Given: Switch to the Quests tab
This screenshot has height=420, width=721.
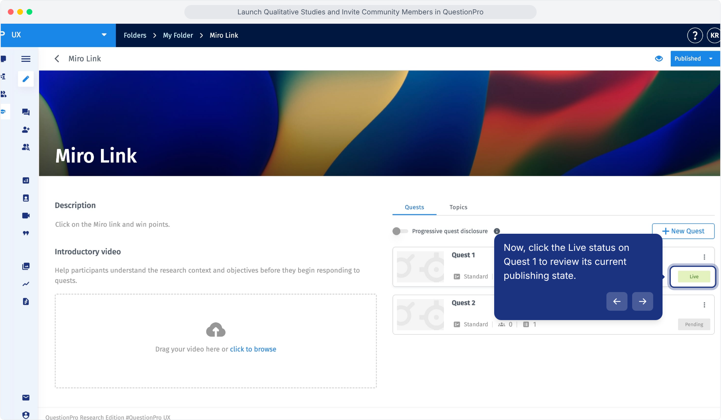Looking at the screenshot, I should [x=414, y=207].
